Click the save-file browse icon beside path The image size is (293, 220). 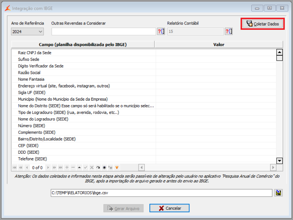279,193
